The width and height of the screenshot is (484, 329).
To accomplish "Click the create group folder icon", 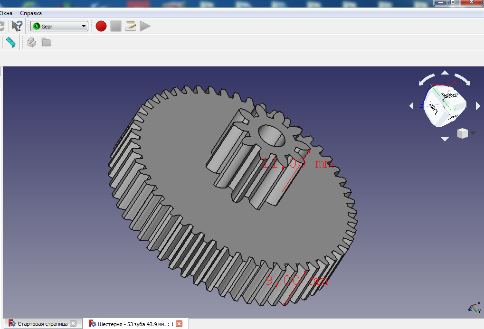I will [46, 42].
